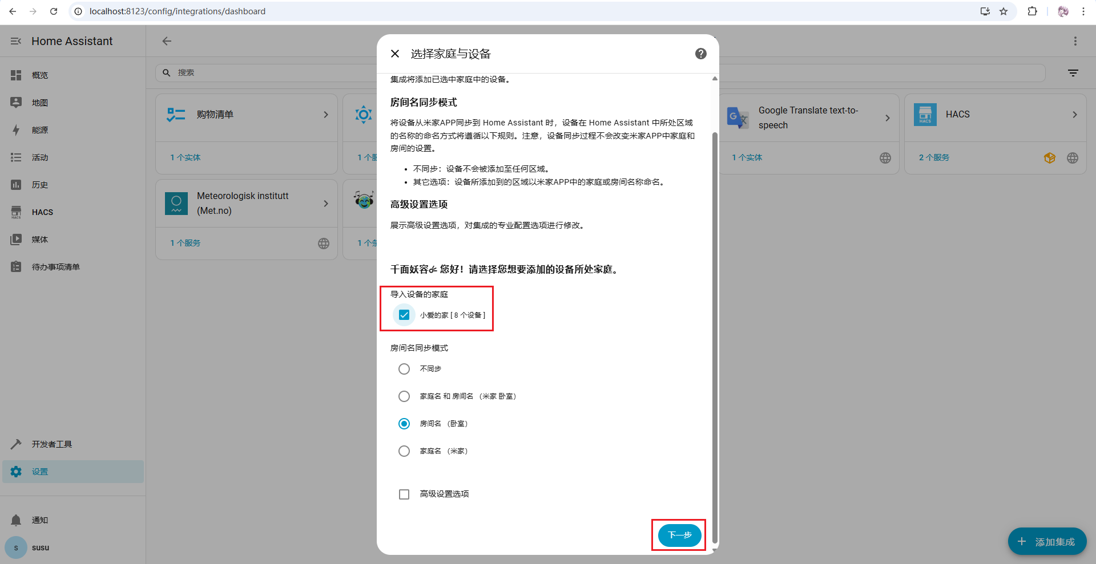Expand the HACS integration card chevron
This screenshot has height=564, width=1096.
pyautogui.click(x=1075, y=115)
